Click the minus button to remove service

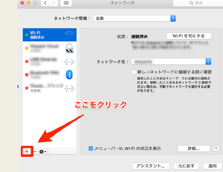click(x=35, y=151)
